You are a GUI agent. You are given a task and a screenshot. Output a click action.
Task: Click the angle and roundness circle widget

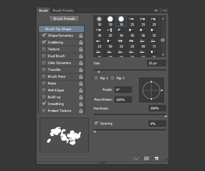point(151,90)
